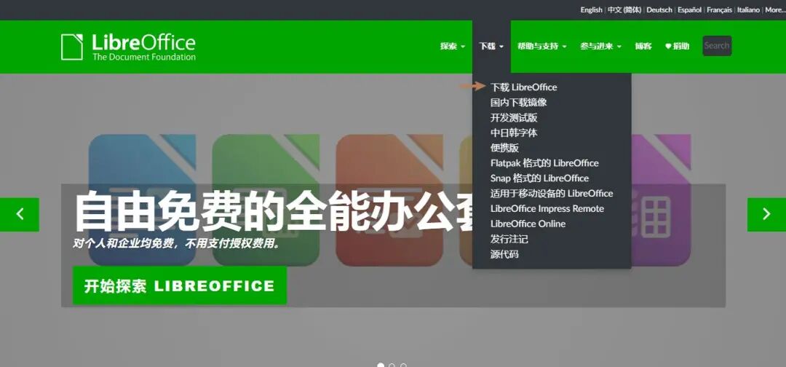Open 发行注记 release notes entry
786x367 pixels.
[509, 239]
